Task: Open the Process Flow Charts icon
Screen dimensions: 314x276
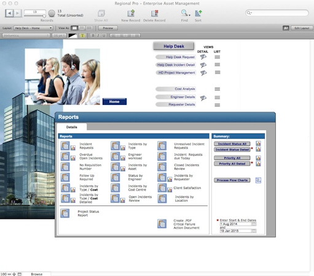Action: 258,180
